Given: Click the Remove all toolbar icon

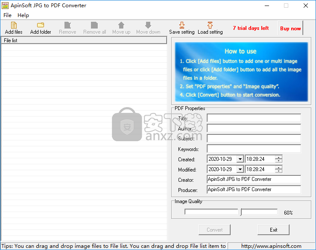Looking at the screenshot, I should pyautogui.click(x=94, y=25).
